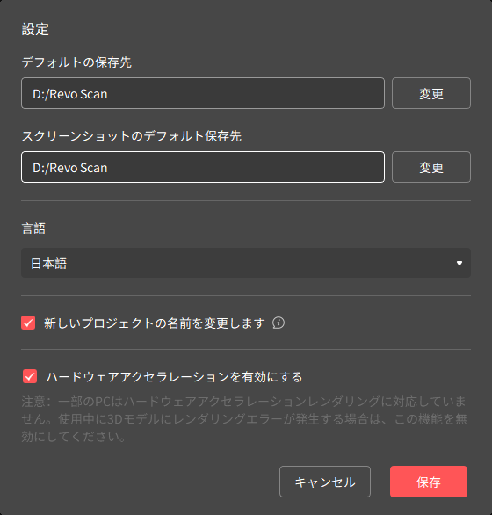Click the ハードウェアアクセラレーションを有効にする label text

[x=174, y=377]
